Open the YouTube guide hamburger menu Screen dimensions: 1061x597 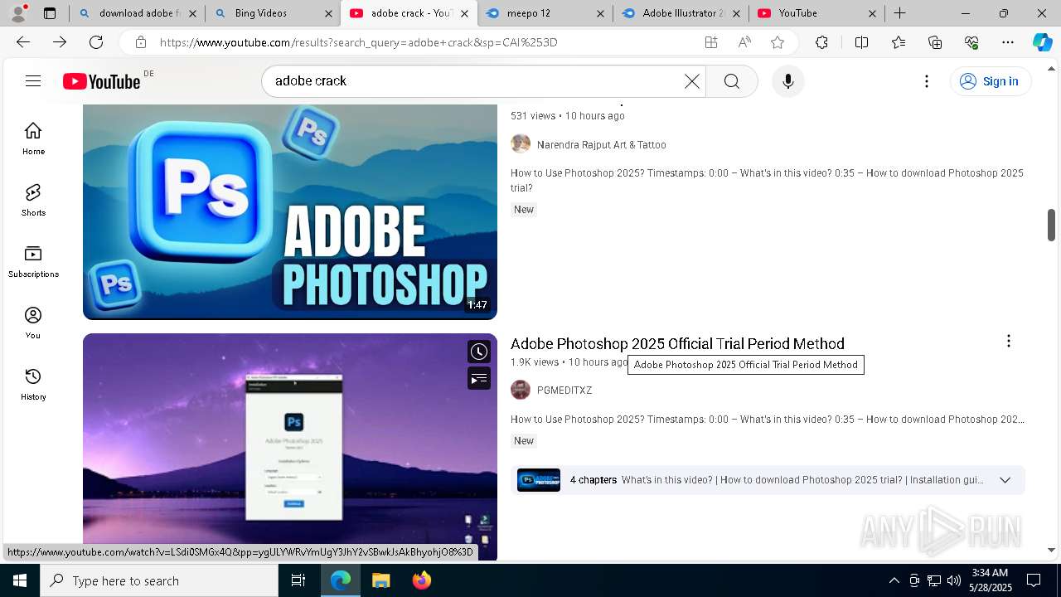33,80
